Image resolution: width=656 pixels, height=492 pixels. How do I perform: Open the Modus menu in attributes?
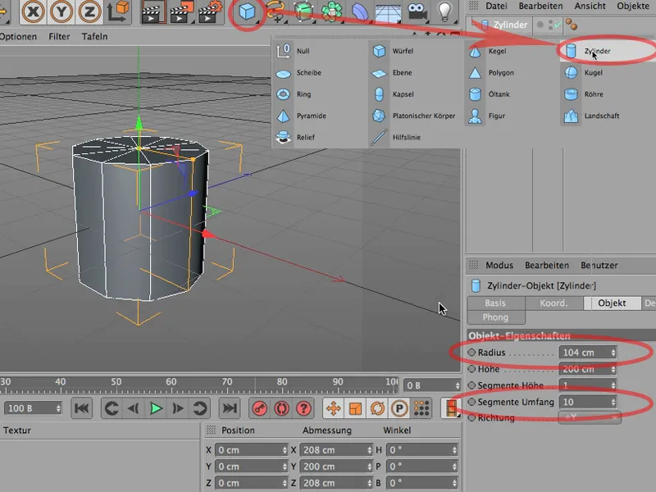pos(499,265)
